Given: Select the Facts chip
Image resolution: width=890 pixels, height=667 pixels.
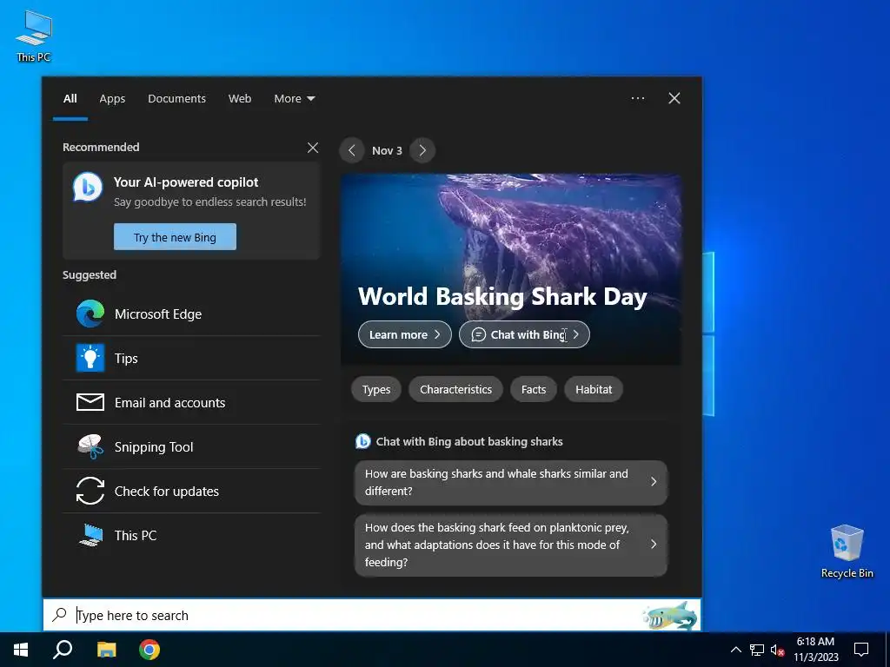Looking at the screenshot, I should (x=534, y=390).
